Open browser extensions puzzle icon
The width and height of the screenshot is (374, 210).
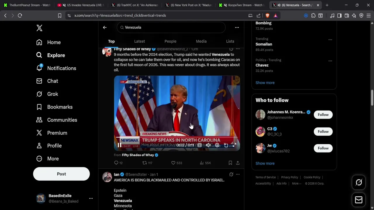click(313, 15)
